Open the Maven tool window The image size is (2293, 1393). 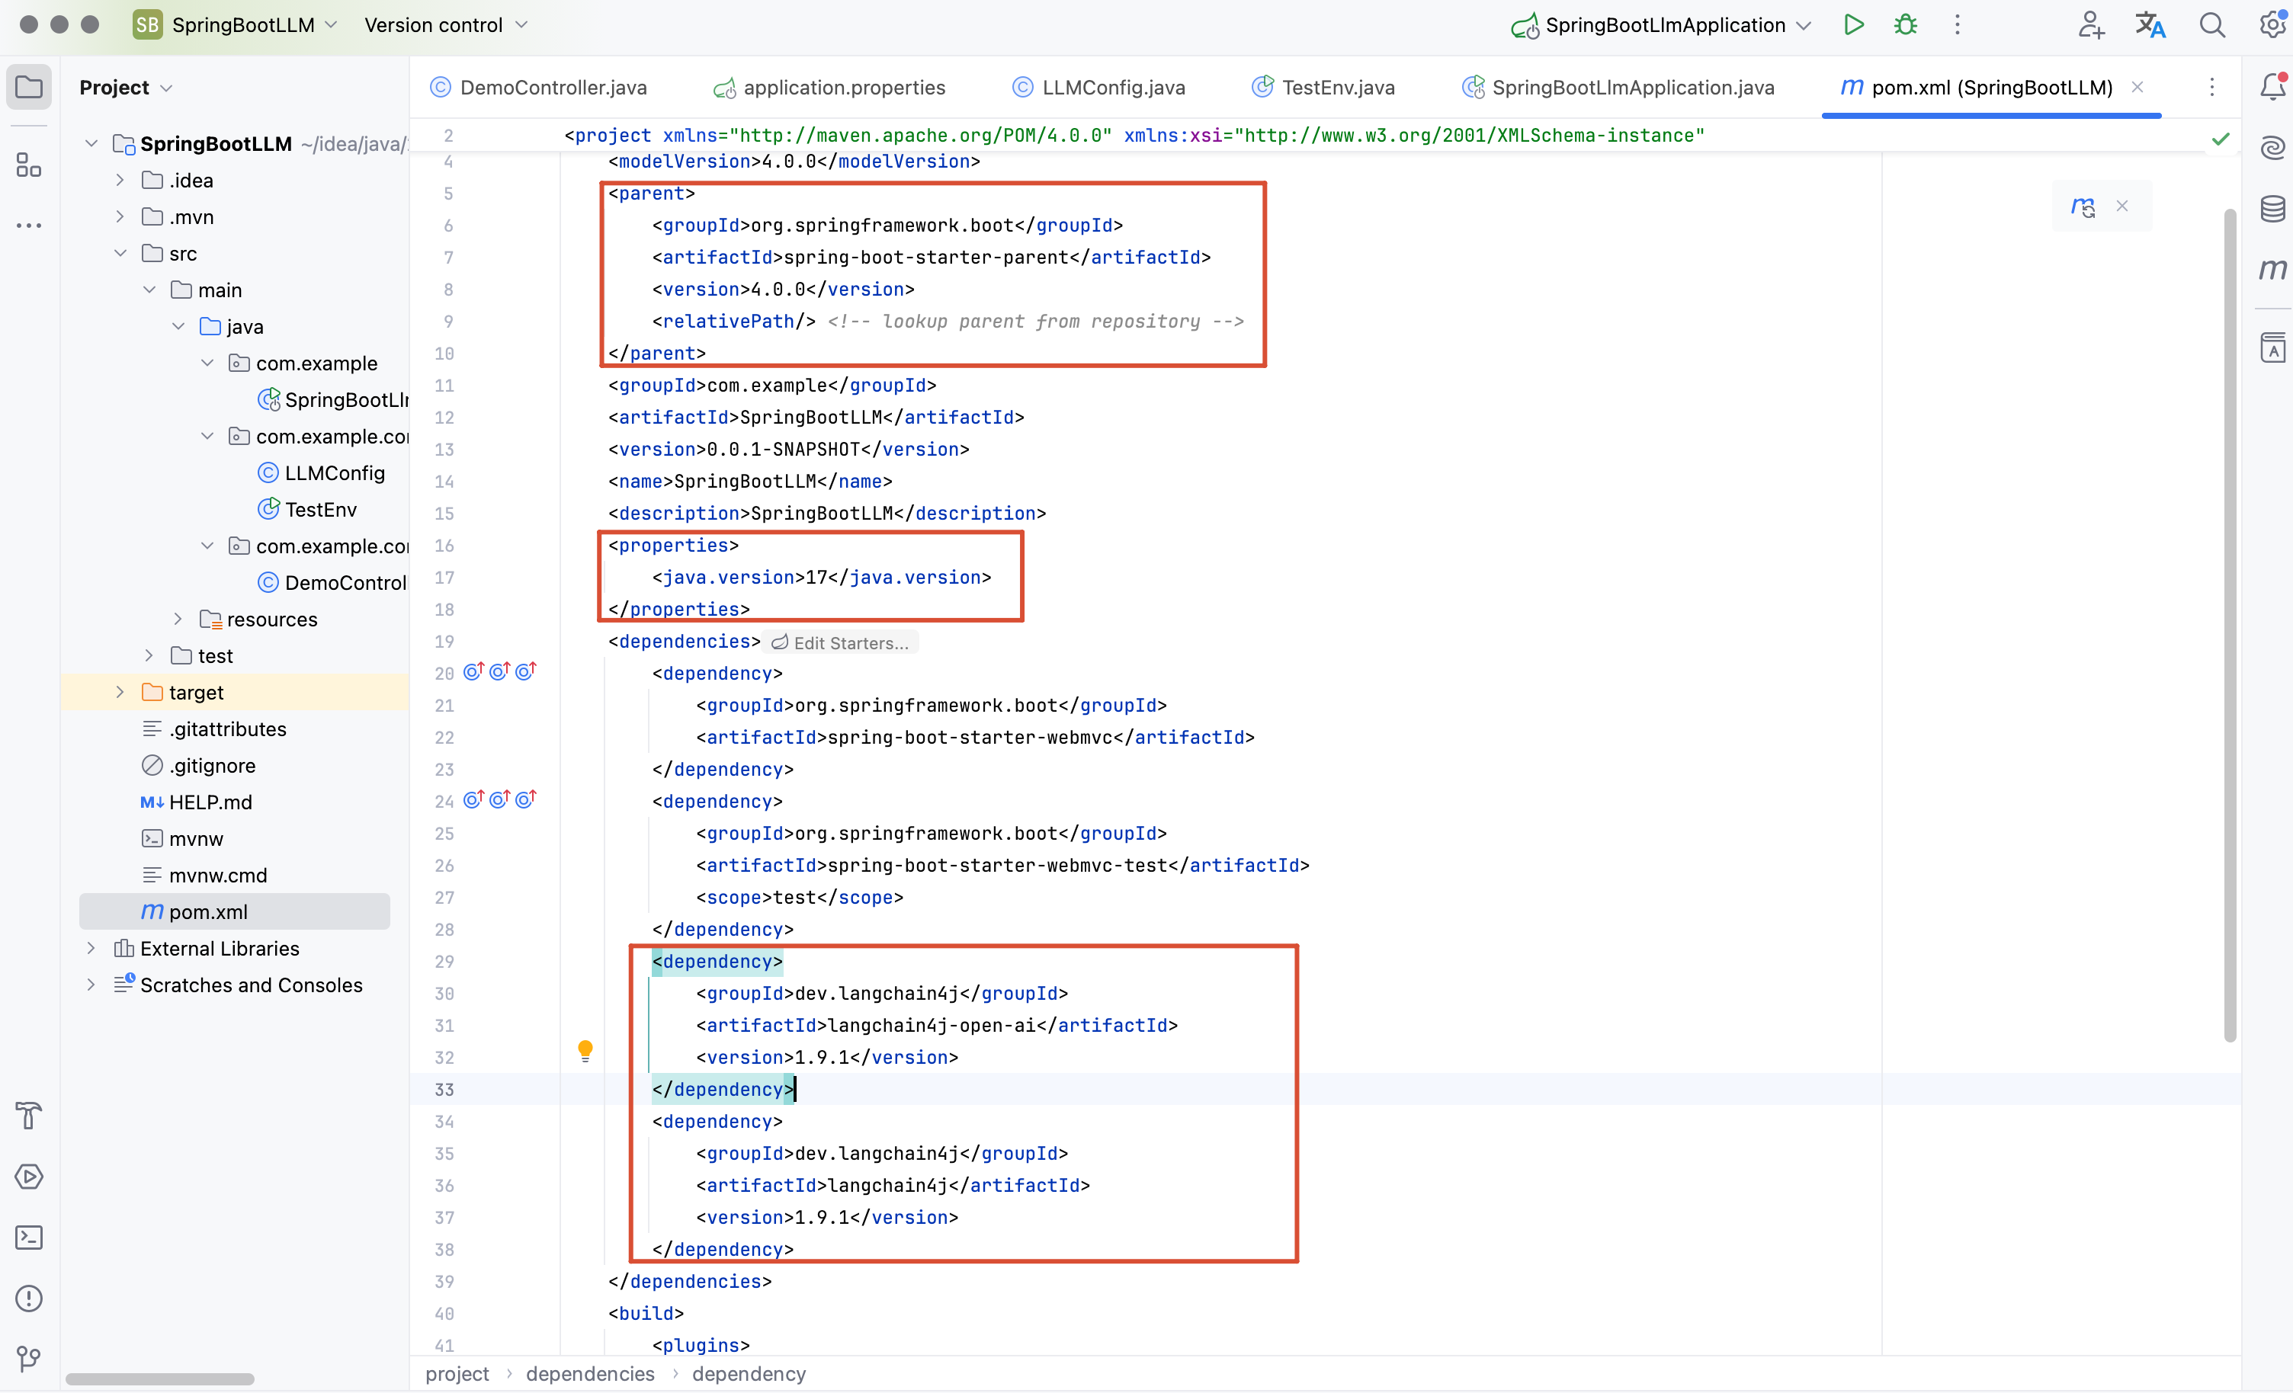(x=2272, y=270)
